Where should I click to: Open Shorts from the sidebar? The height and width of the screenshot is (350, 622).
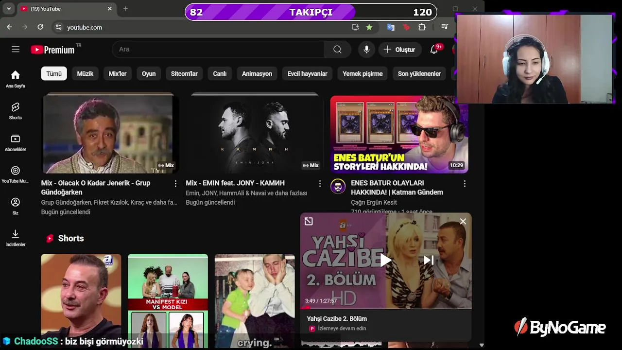pos(16,111)
